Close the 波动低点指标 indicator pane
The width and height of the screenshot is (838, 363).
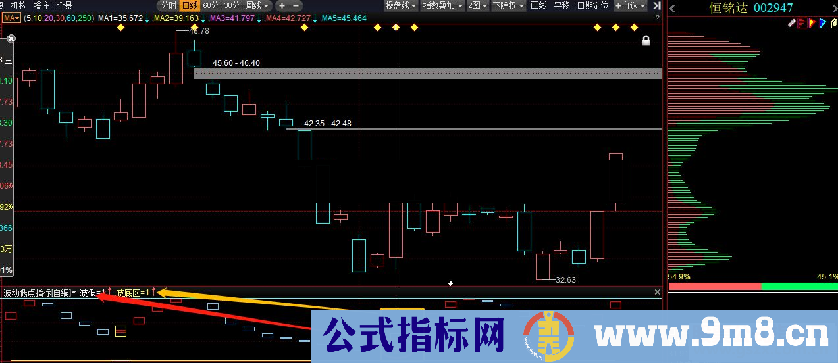pos(657,292)
